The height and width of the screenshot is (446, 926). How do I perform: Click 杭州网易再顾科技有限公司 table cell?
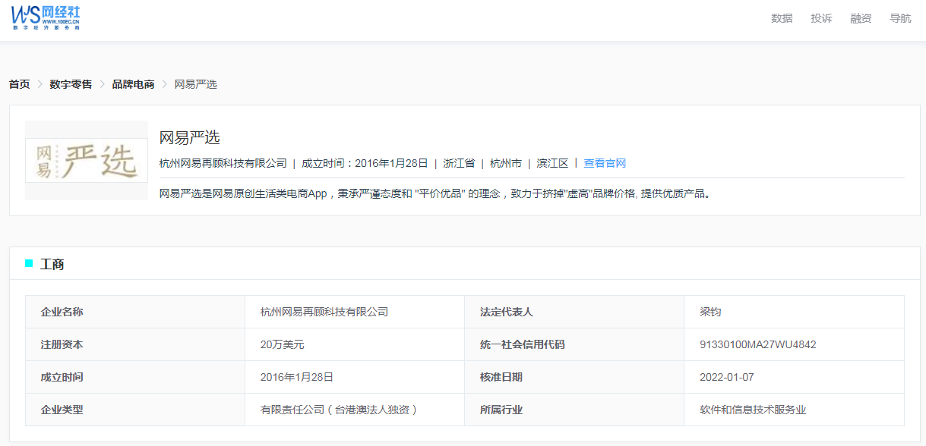tap(355, 312)
